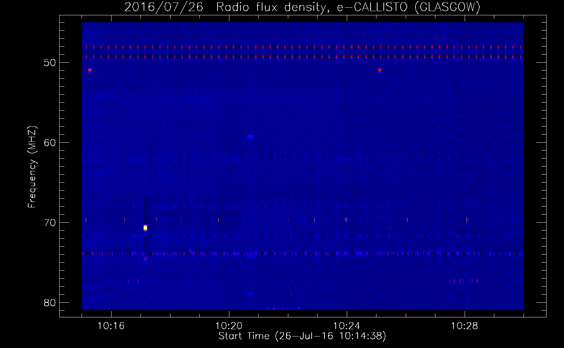Click the 'Frequency (MHZ)' axis label
Image resolution: width=564 pixels, height=348 pixels.
pyautogui.click(x=32, y=167)
